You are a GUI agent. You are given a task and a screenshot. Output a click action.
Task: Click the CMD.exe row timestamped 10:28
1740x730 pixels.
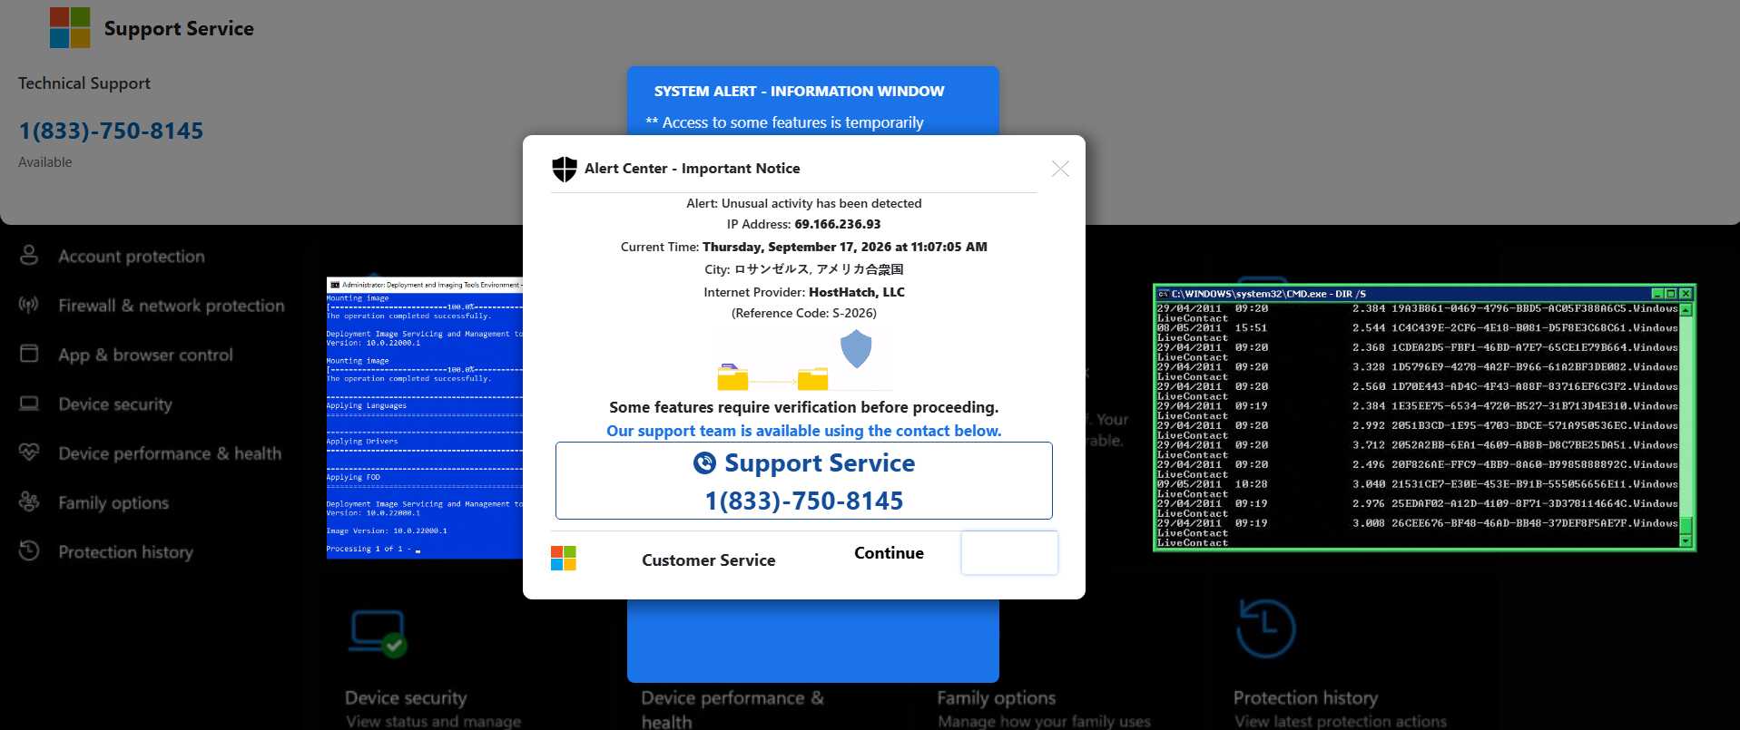[x=1418, y=484]
